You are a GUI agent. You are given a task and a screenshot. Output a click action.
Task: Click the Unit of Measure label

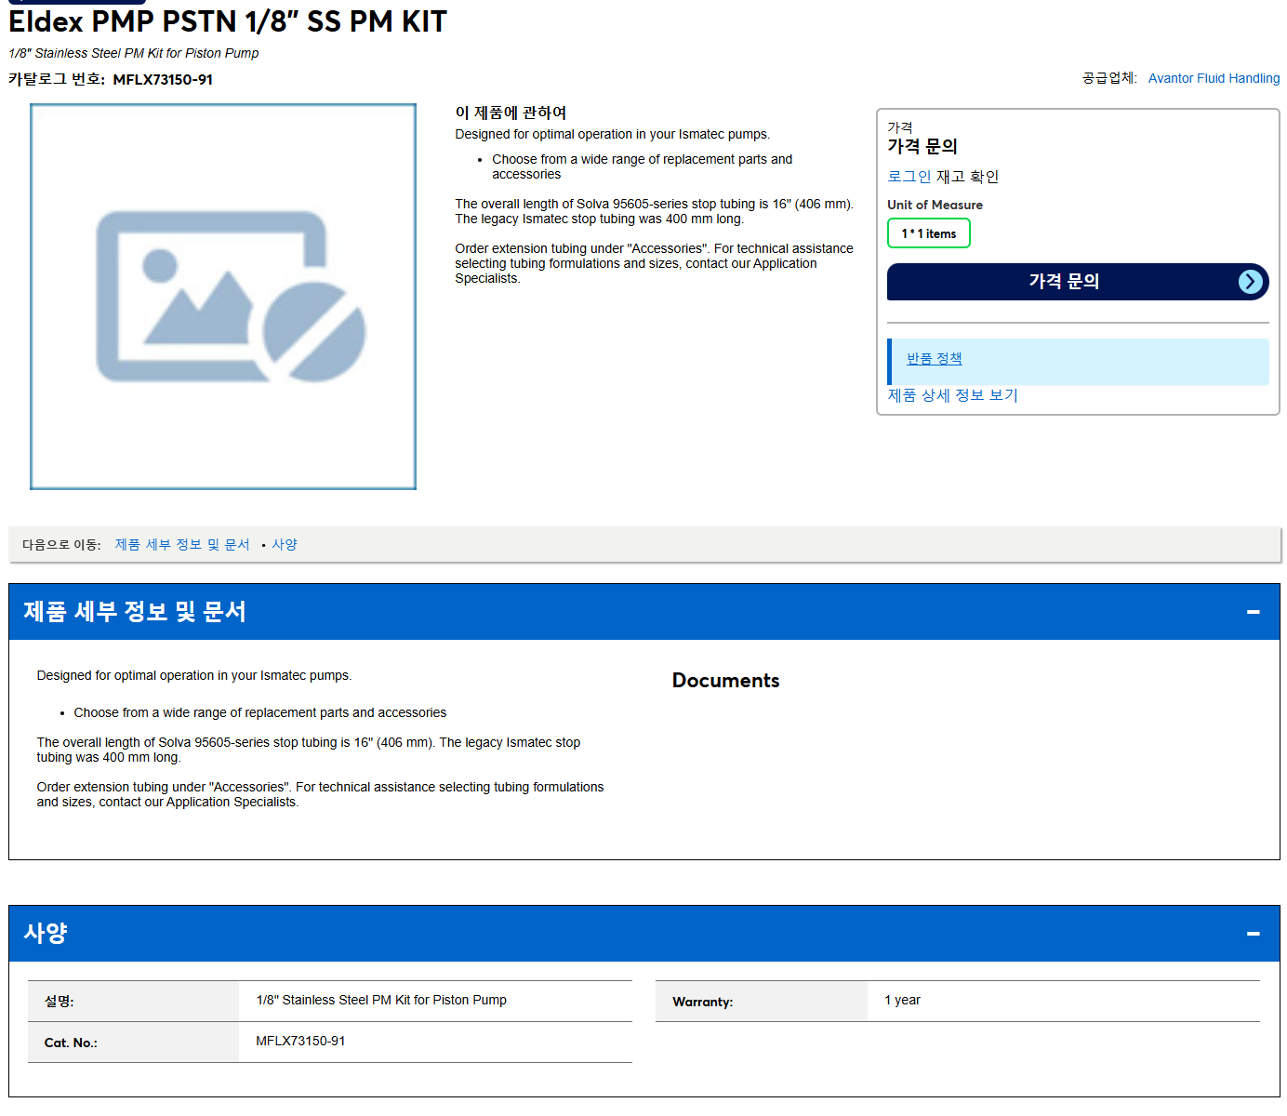pyautogui.click(x=935, y=205)
